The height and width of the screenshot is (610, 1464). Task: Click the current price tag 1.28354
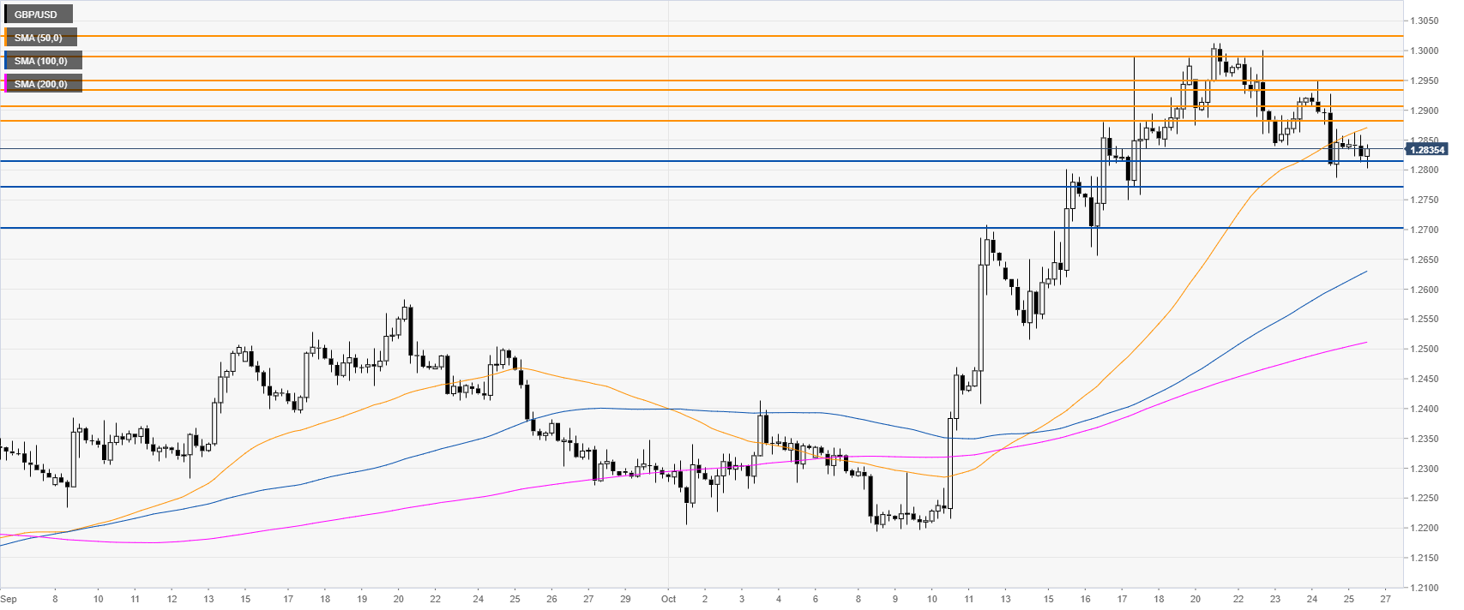(x=1427, y=150)
